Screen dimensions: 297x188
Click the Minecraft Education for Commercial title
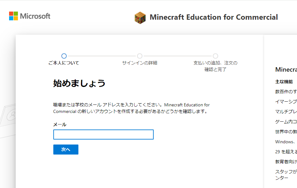214,17
